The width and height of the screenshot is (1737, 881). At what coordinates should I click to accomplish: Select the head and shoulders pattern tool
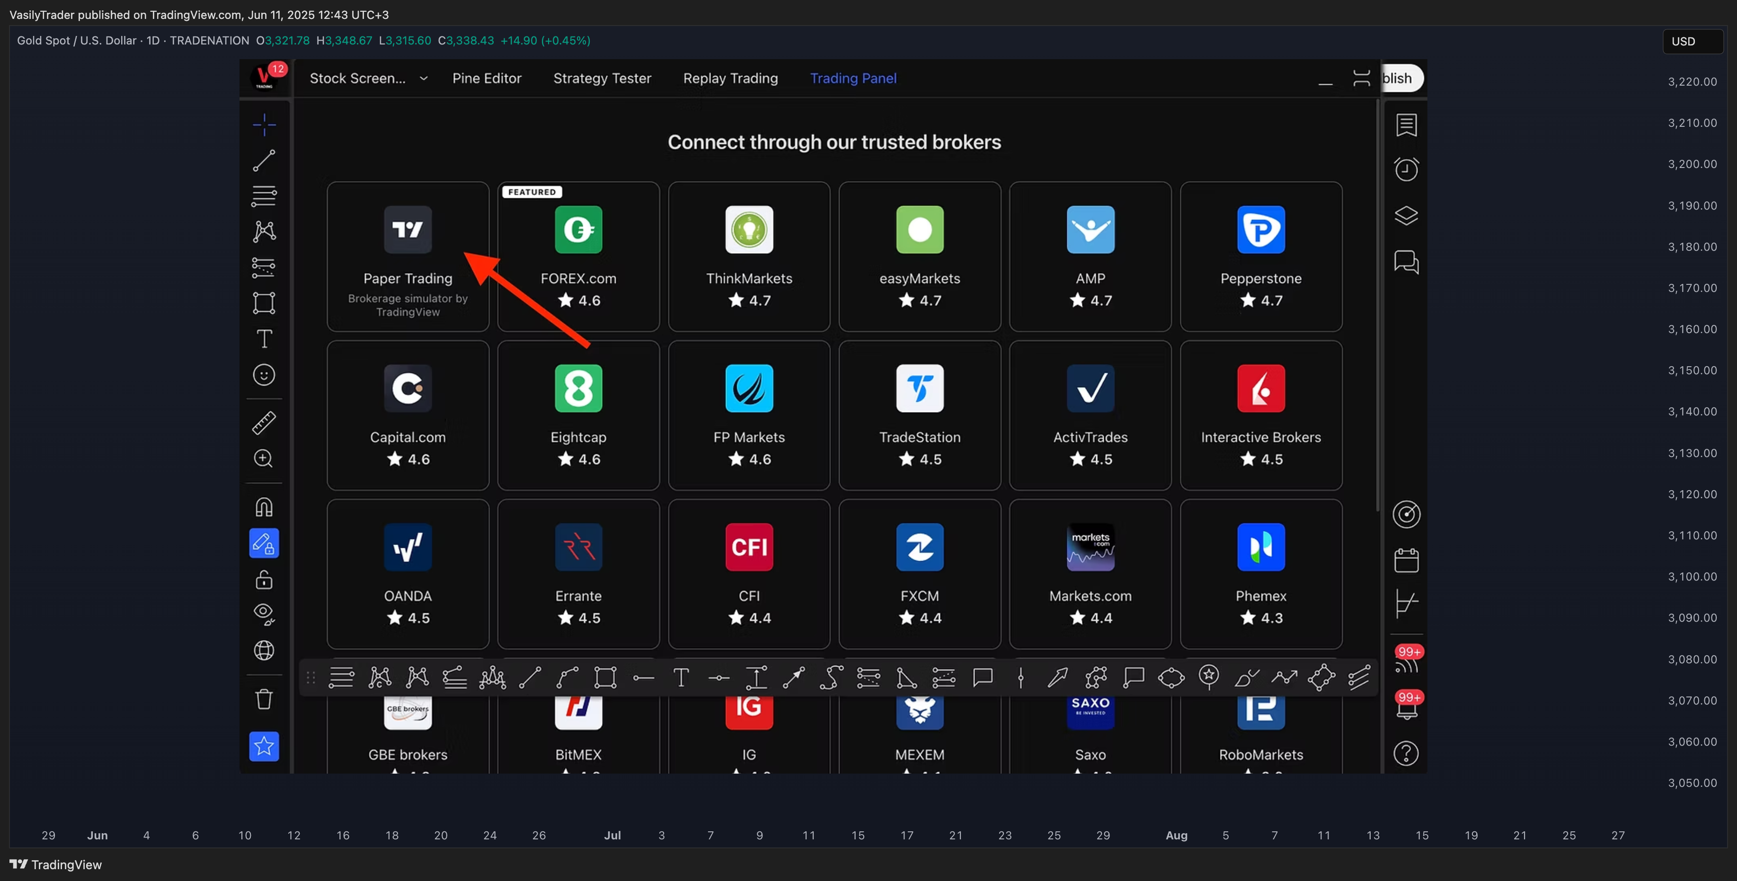point(492,678)
